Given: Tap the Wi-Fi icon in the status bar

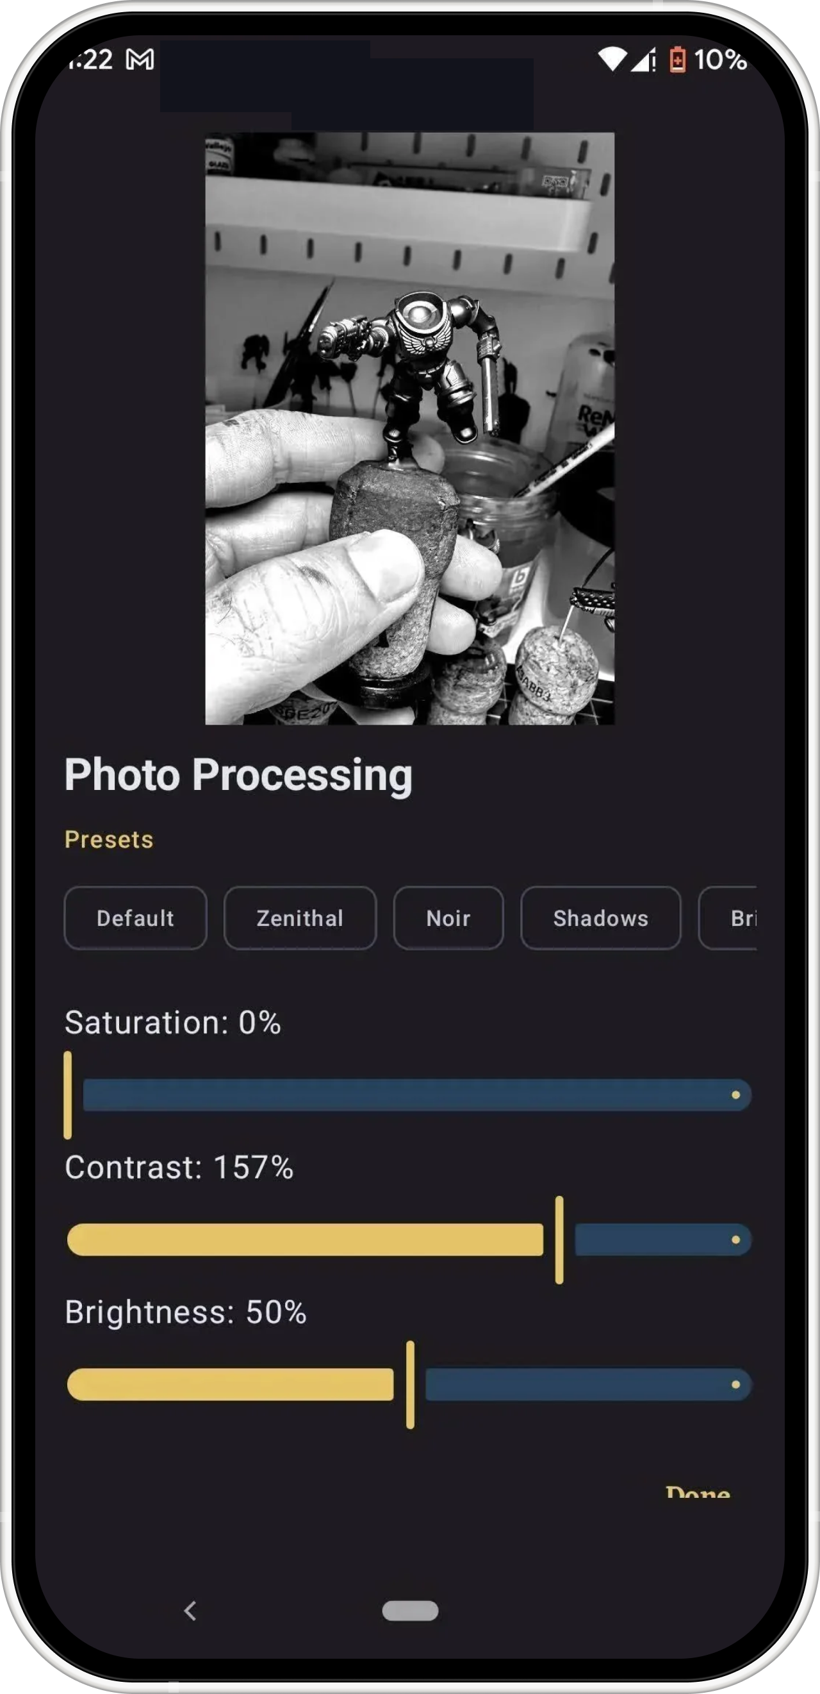Looking at the screenshot, I should point(614,60).
